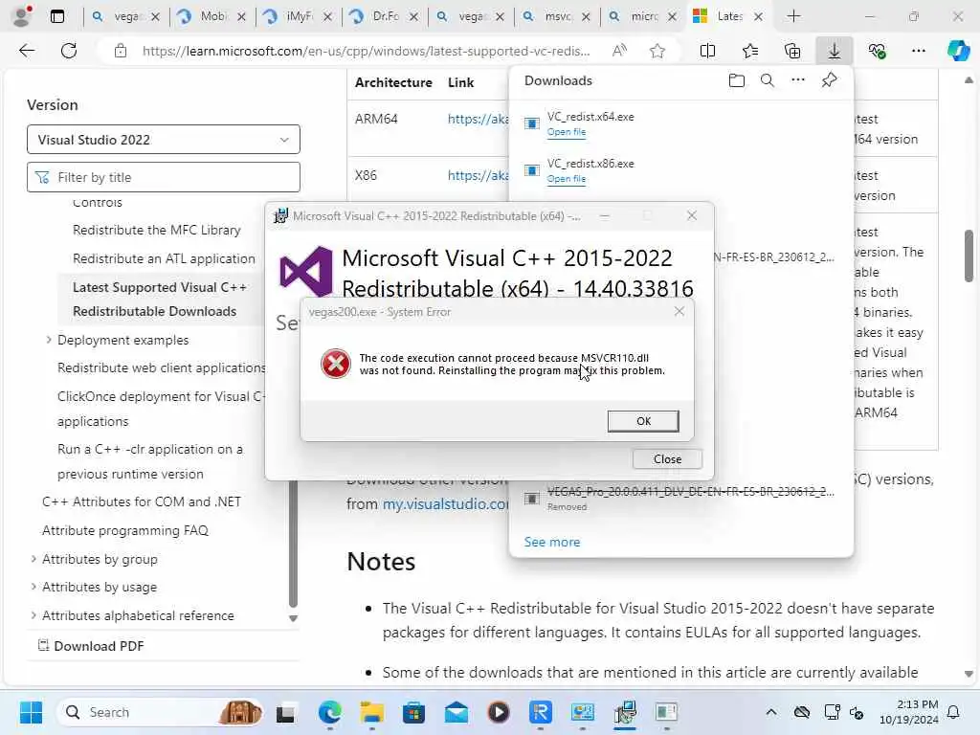This screenshot has height=735, width=980.
Task: Open the Favorites list icon
Action: pos(750,51)
